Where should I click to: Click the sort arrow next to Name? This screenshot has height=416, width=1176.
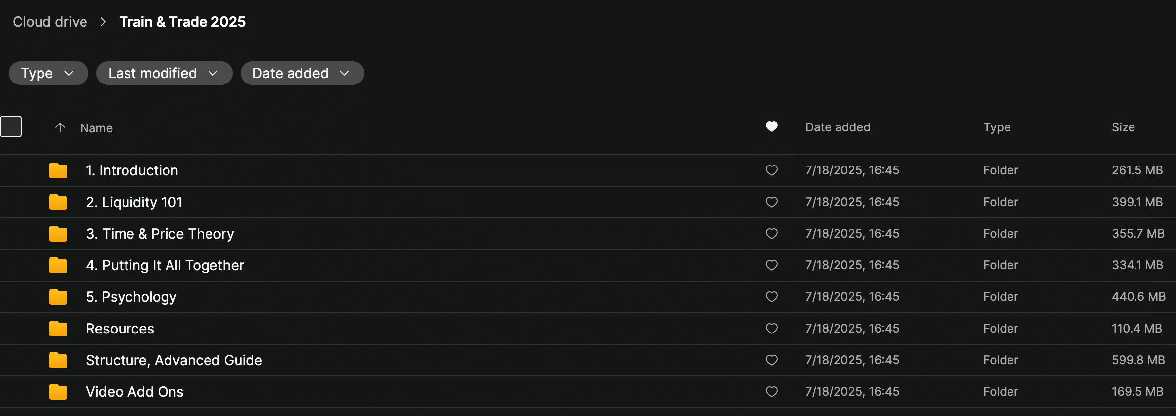coord(60,128)
